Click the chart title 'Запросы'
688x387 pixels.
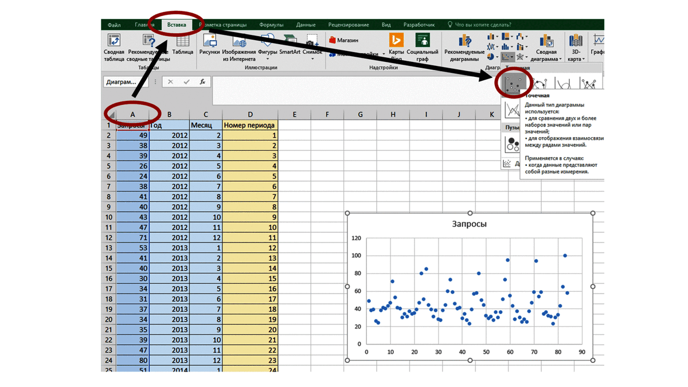pos(470,224)
